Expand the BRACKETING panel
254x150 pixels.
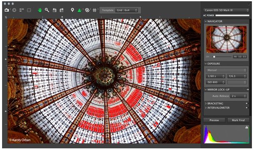[206, 103]
